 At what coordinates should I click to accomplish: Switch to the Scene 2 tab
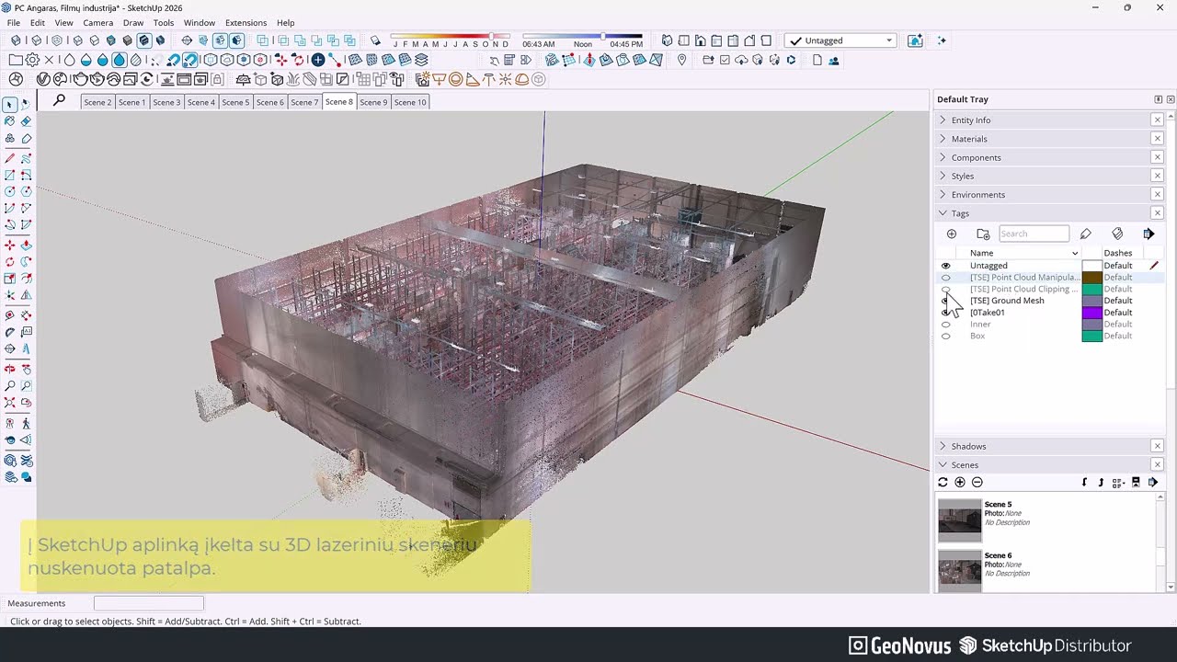point(97,102)
